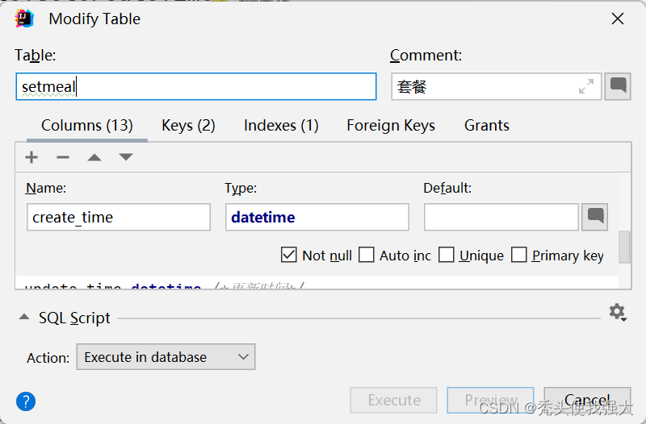
Task: Move column down with down arrow
Action: click(126, 156)
